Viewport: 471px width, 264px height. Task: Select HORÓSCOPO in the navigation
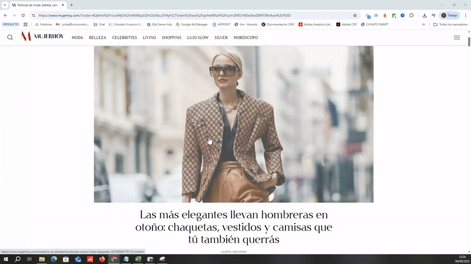pyautogui.click(x=246, y=38)
